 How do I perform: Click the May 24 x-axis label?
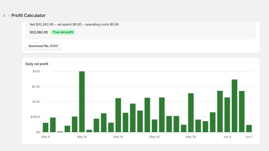(x=154, y=137)
